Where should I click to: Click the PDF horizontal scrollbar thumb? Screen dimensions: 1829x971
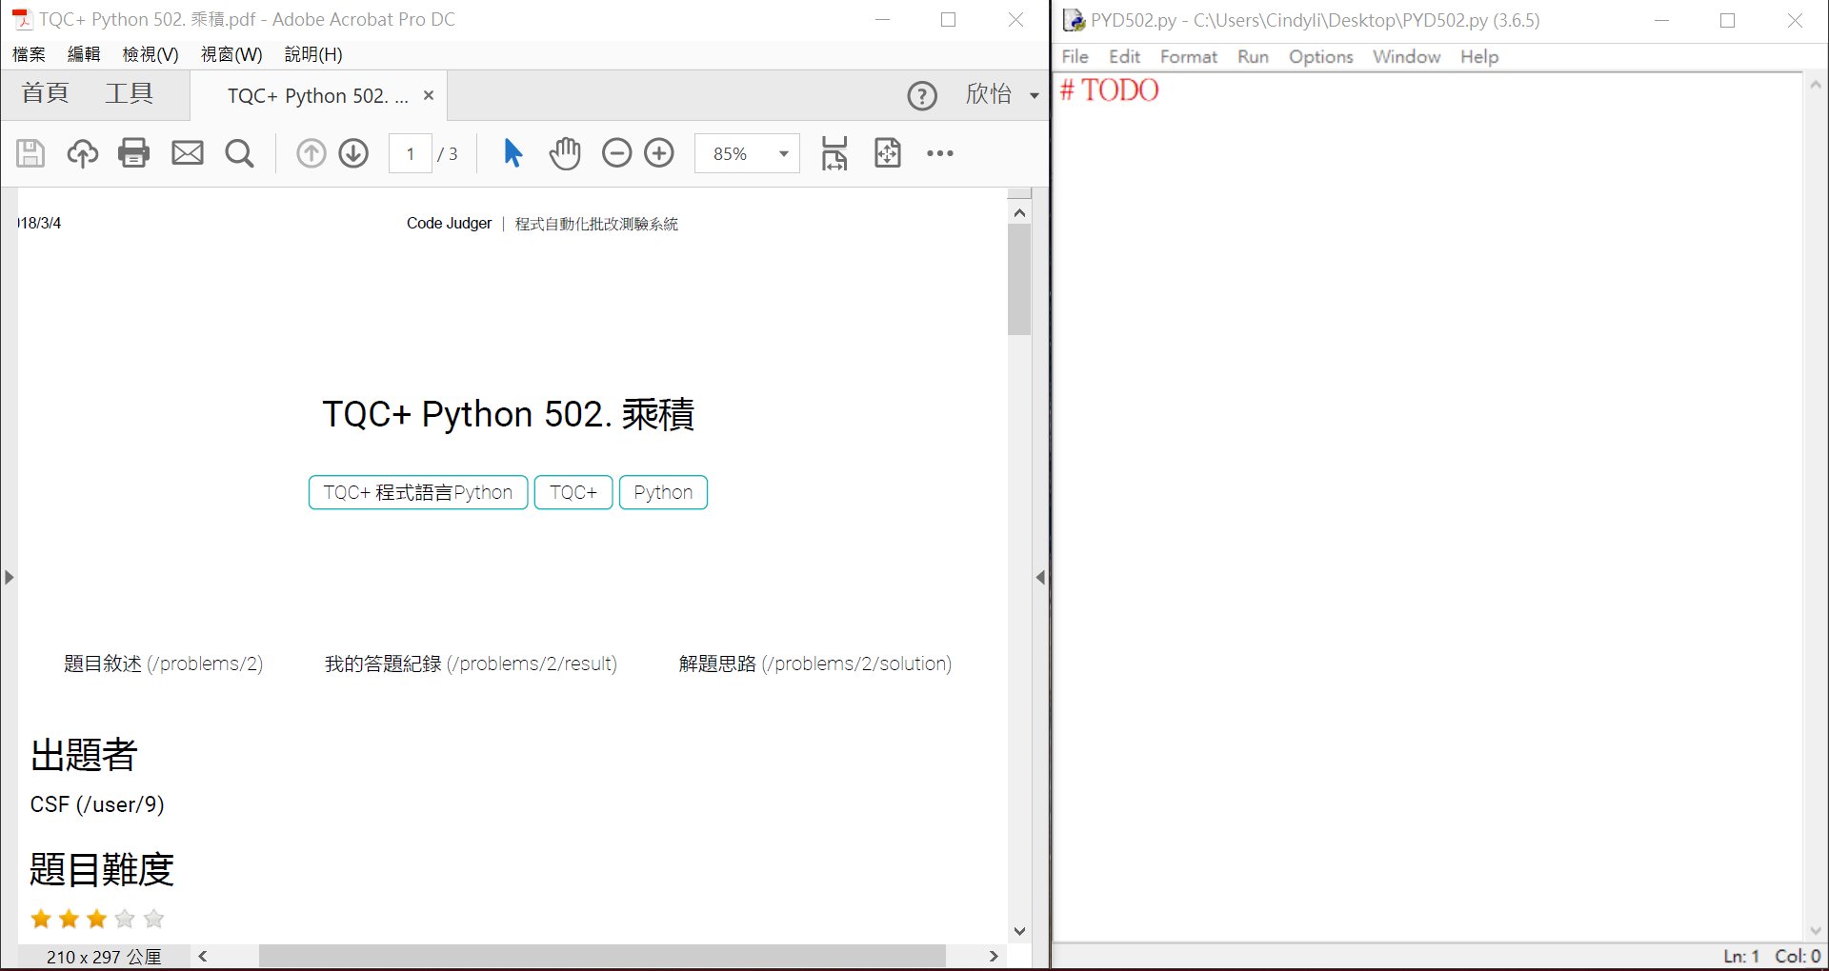602,956
